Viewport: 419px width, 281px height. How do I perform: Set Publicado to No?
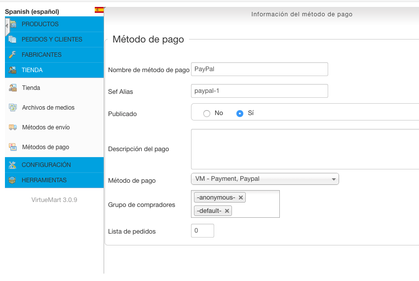[207, 114]
